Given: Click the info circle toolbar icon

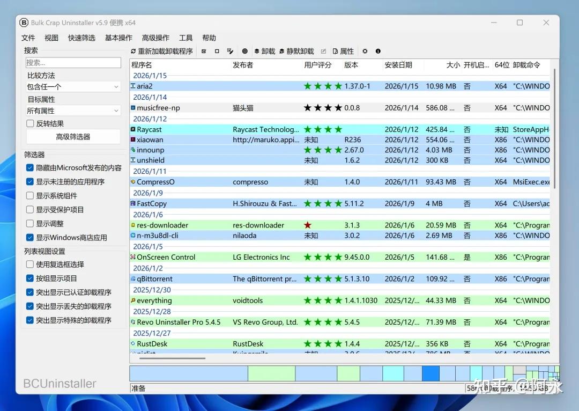Looking at the screenshot, I should (378, 52).
